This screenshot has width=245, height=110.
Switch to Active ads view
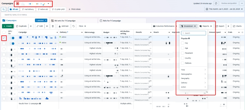click(x=43, y=9)
